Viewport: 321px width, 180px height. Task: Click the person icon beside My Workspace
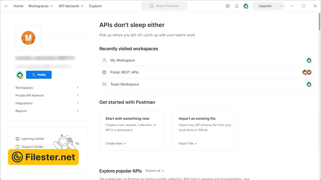click(x=104, y=60)
